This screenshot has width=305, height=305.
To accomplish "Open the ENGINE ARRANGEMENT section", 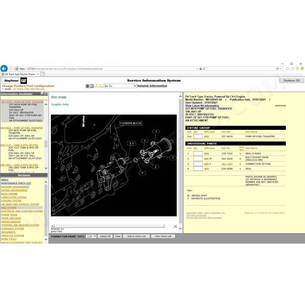I will coord(14,190).
